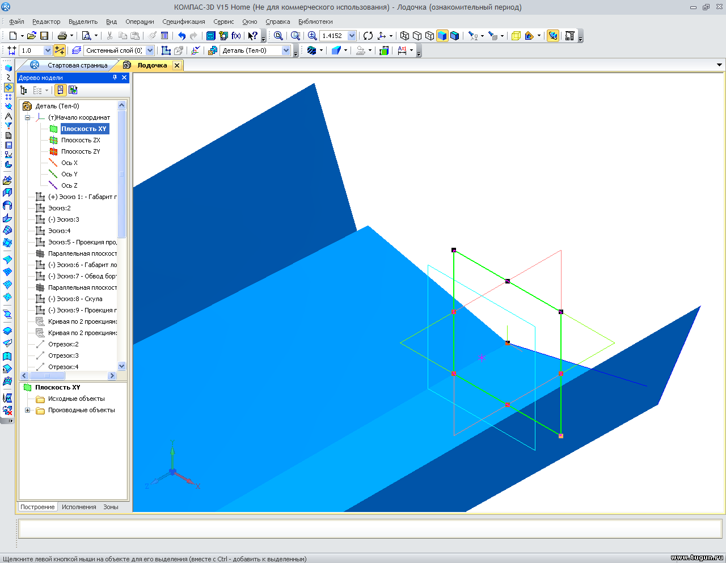Select the shaded with edges display icon
The image size is (726, 563).
tap(454, 36)
